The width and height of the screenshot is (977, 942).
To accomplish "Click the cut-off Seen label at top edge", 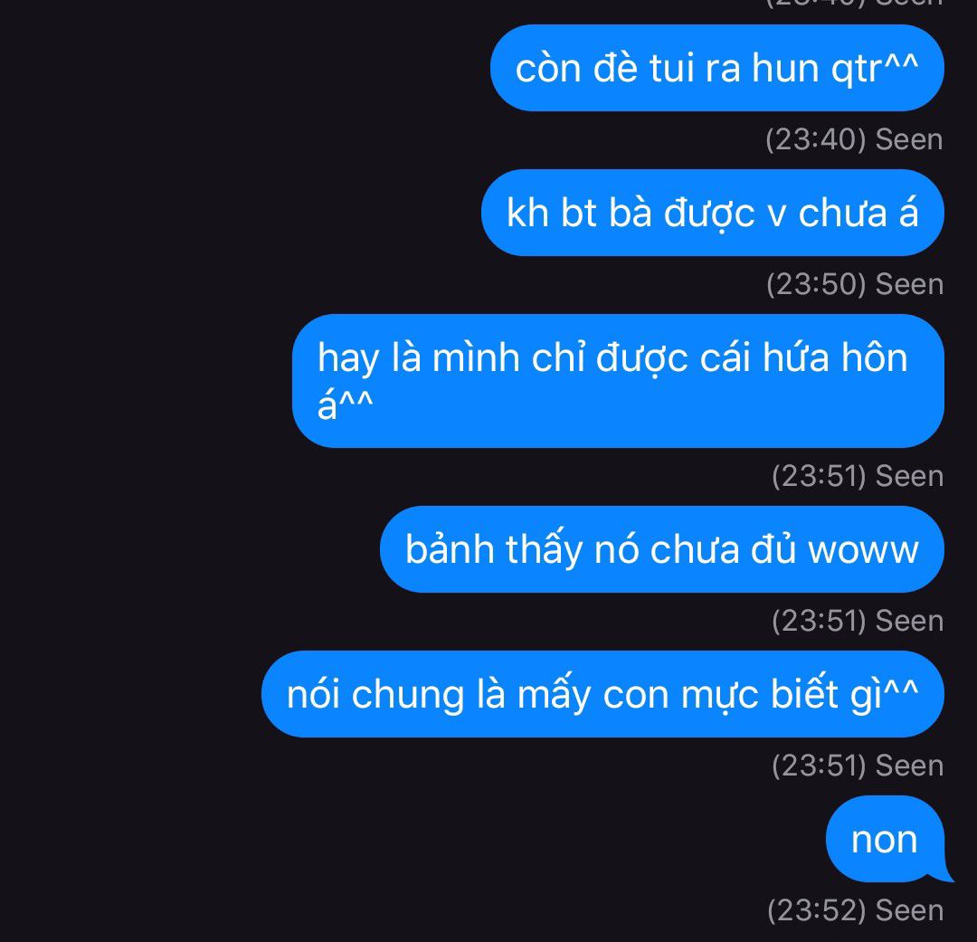I will pos(909,3).
